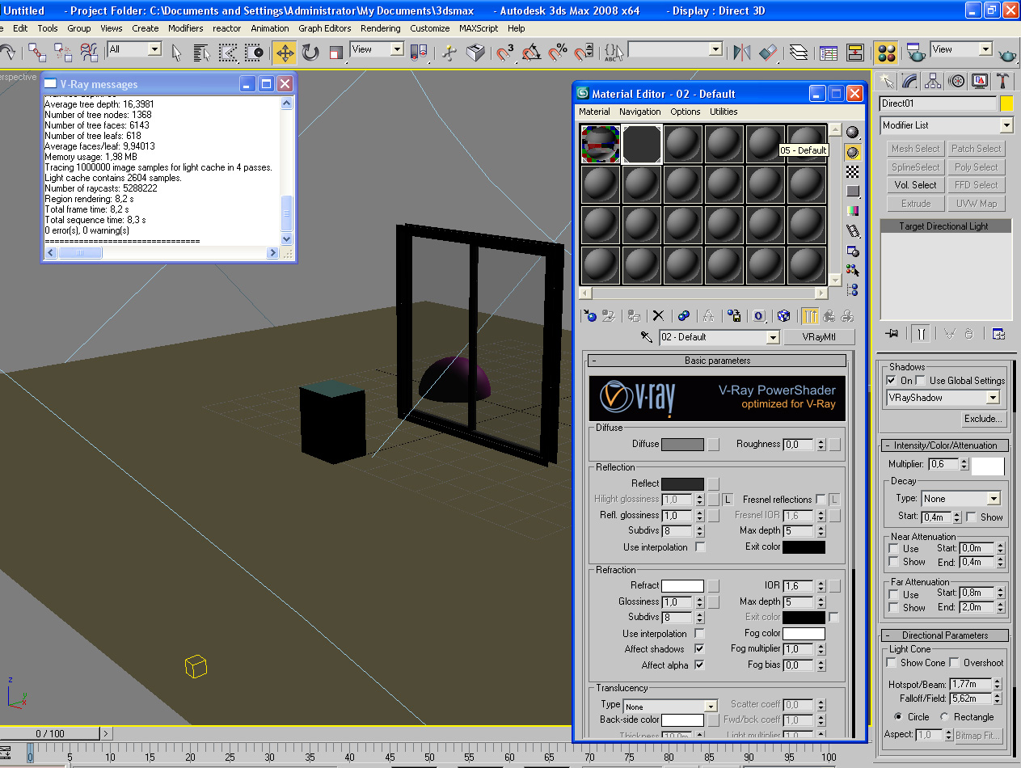
Task: Activate the Select and Rotate tool
Action: (310, 53)
